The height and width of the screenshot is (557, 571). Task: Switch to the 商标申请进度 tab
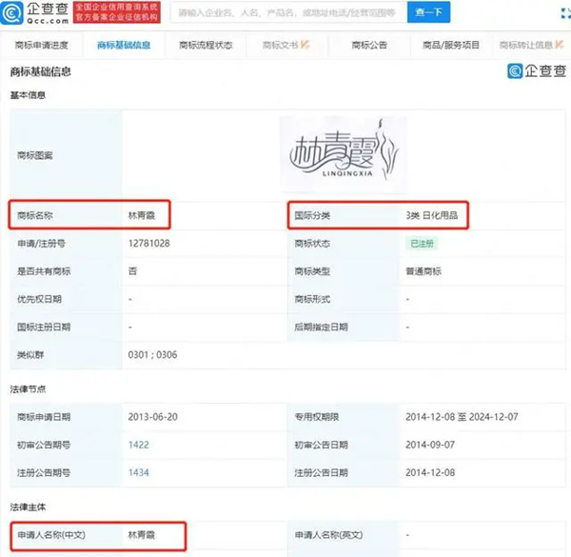[41, 46]
